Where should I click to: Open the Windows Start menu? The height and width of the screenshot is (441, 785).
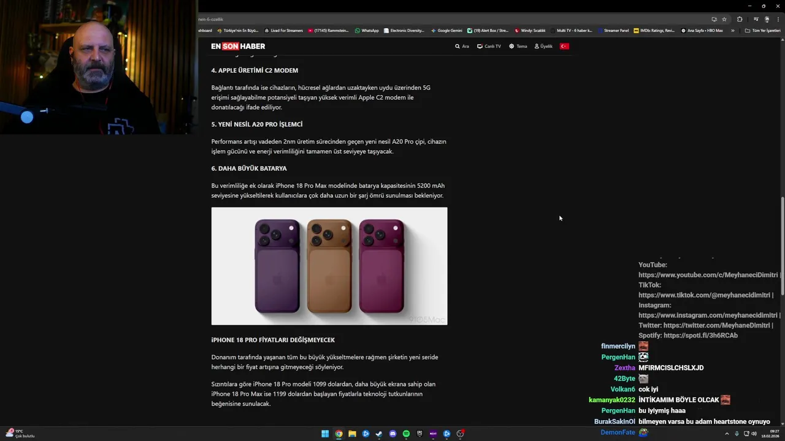pyautogui.click(x=325, y=434)
